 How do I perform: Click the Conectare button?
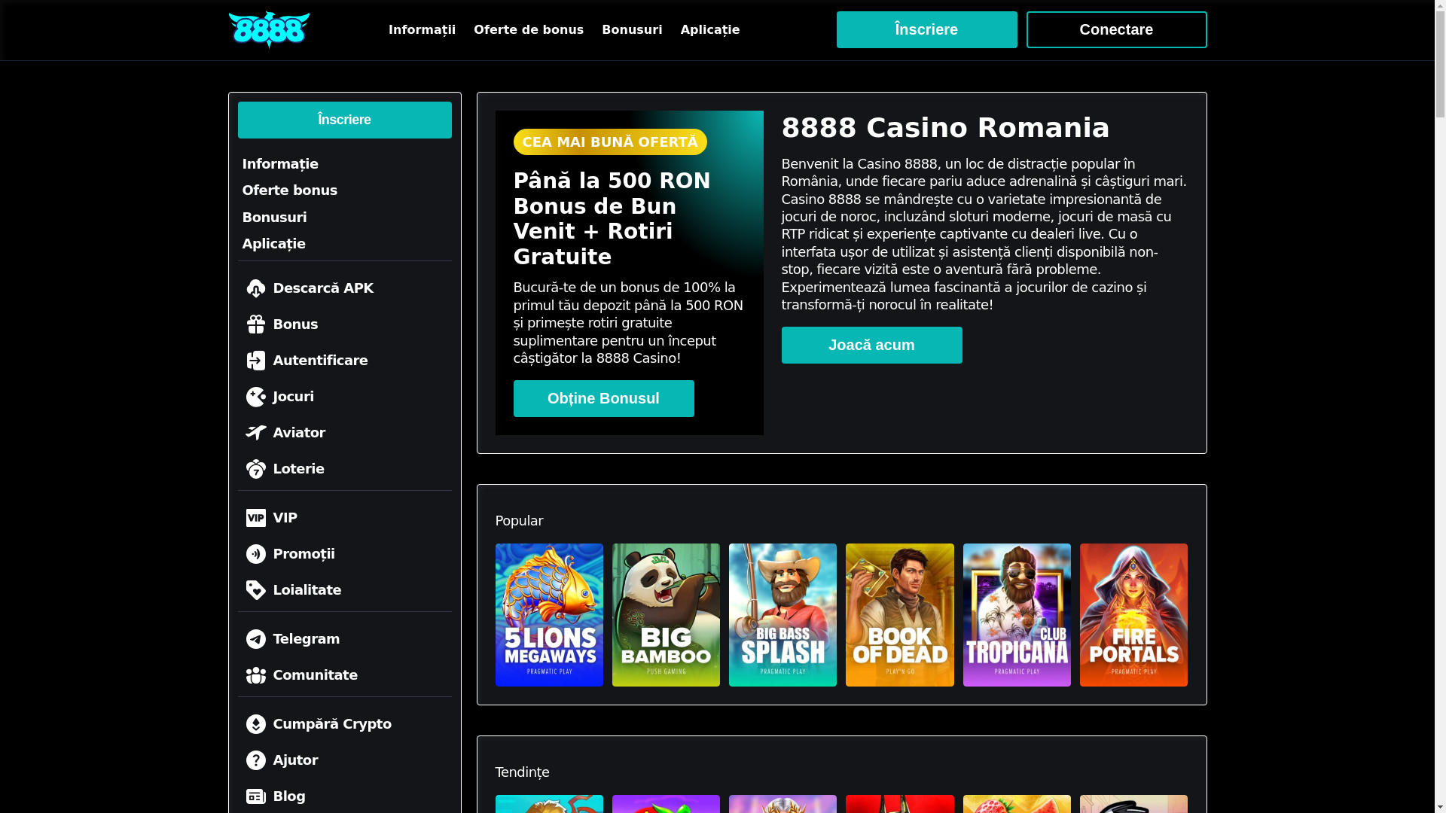click(x=1116, y=29)
